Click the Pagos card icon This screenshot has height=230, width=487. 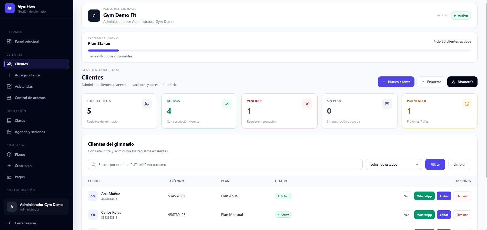click(x=9, y=177)
